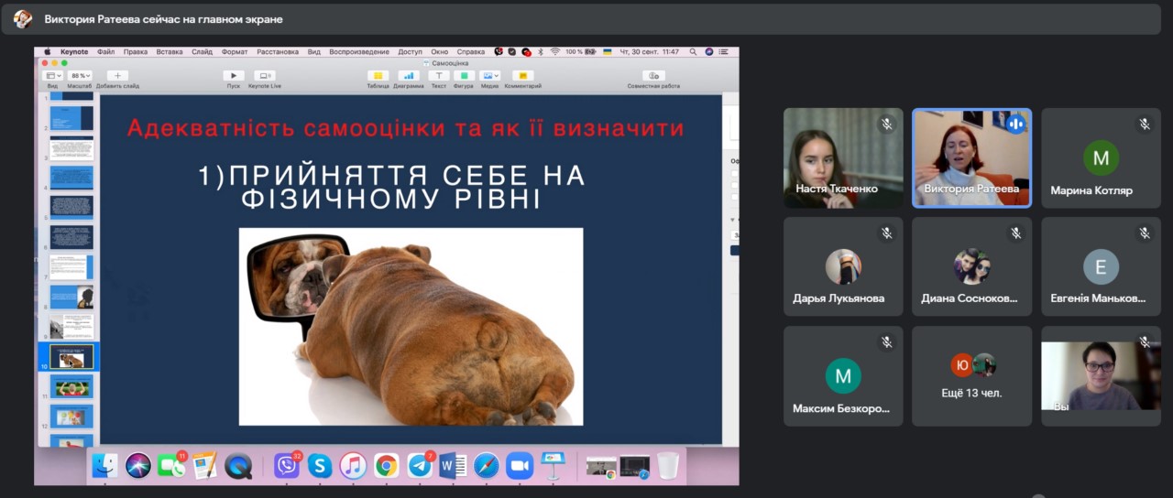Toggle mute icon on Марина Котляр tile
This screenshot has width=1173, height=498.
(1144, 124)
